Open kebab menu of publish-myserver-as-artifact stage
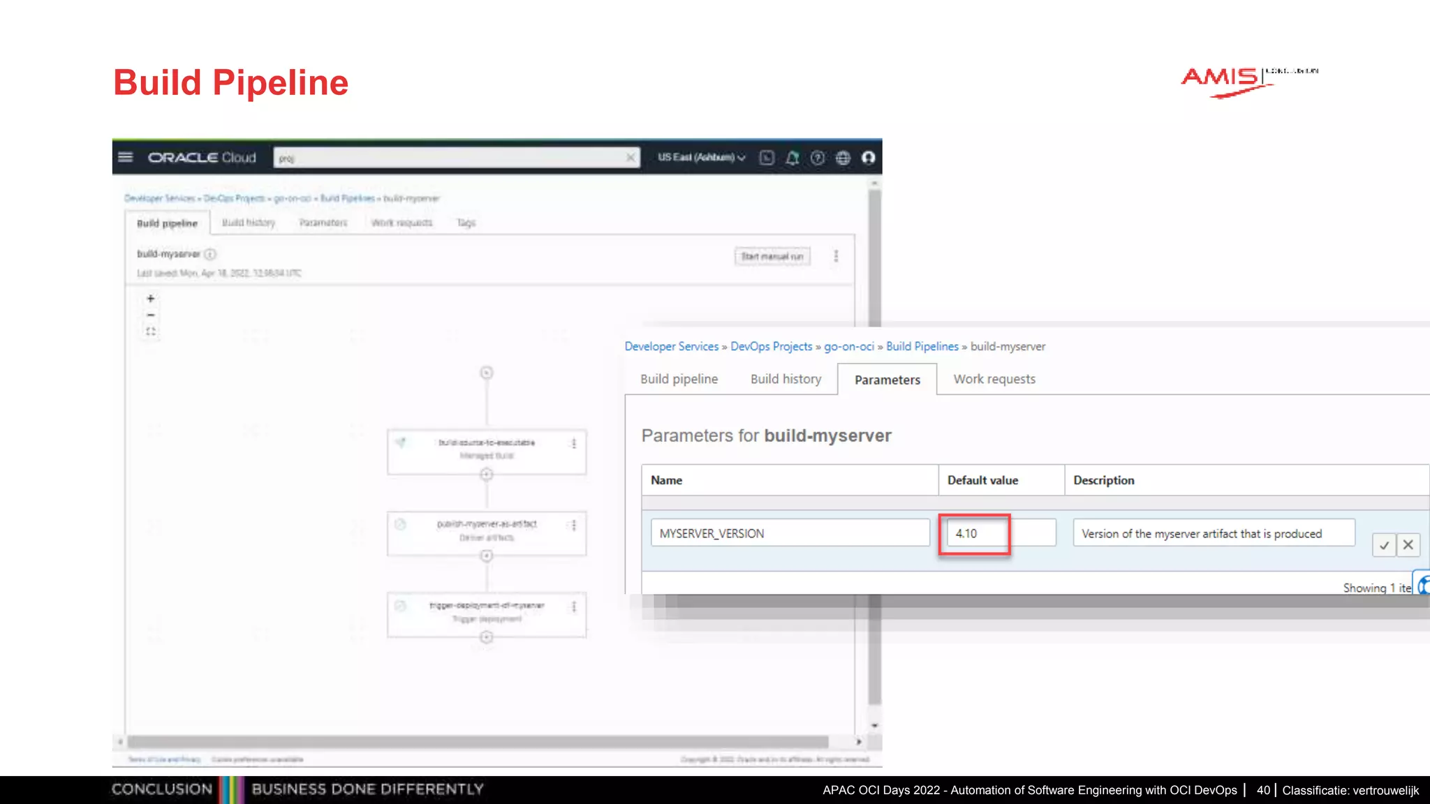 pos(574,526)
